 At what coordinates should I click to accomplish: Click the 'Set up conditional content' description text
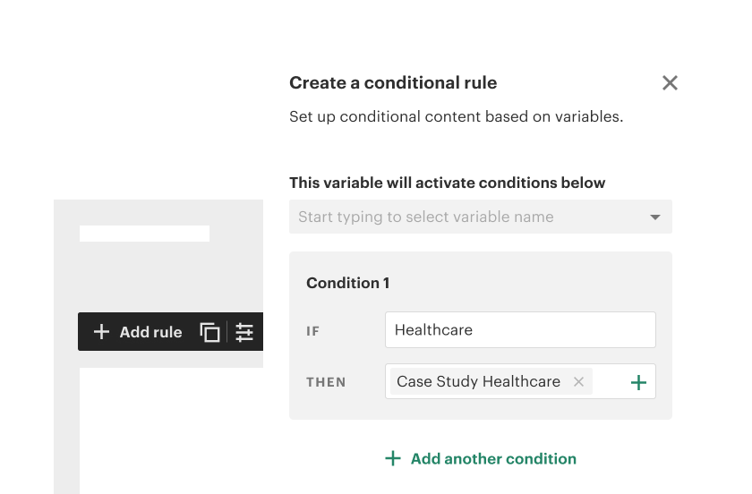pos(456,116)
